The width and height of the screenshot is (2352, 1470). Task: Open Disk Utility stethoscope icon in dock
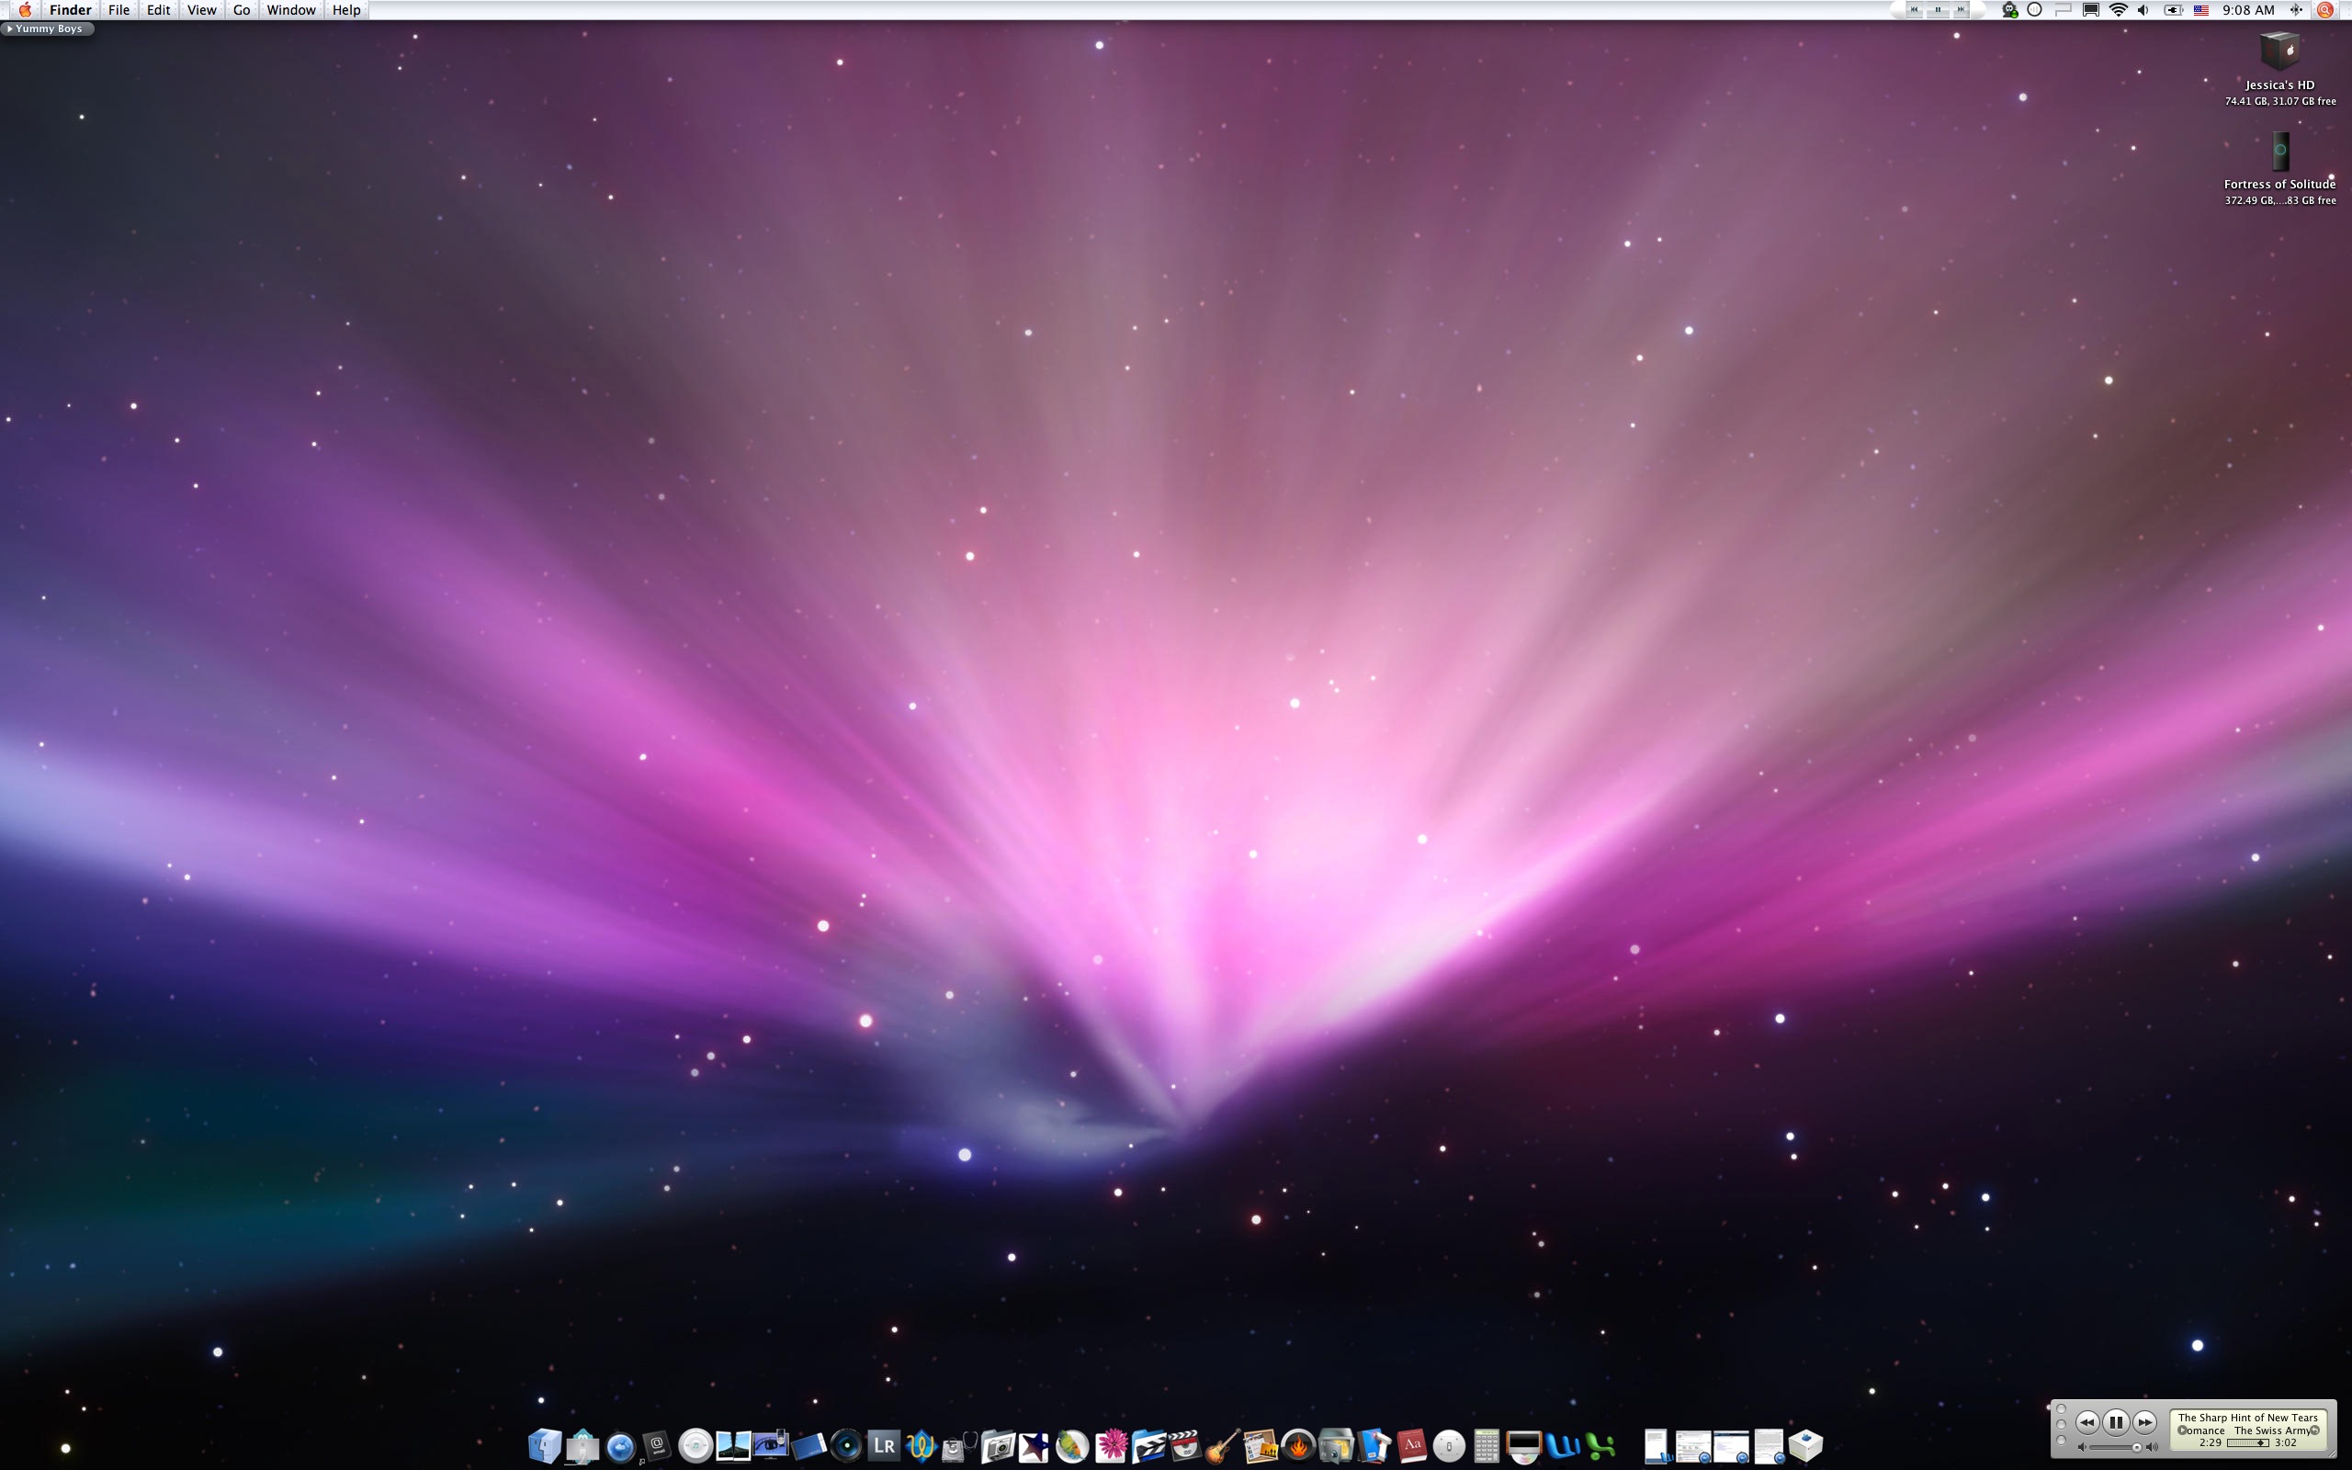pyautogui.click(x=959, y=1447)
